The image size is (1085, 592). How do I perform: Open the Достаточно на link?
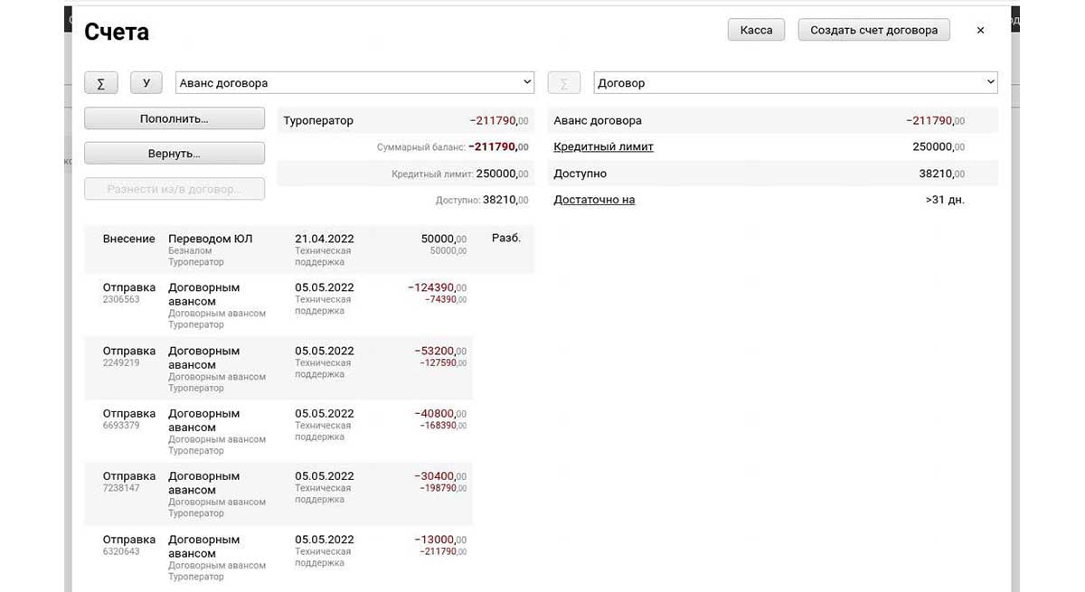point(594,200)
